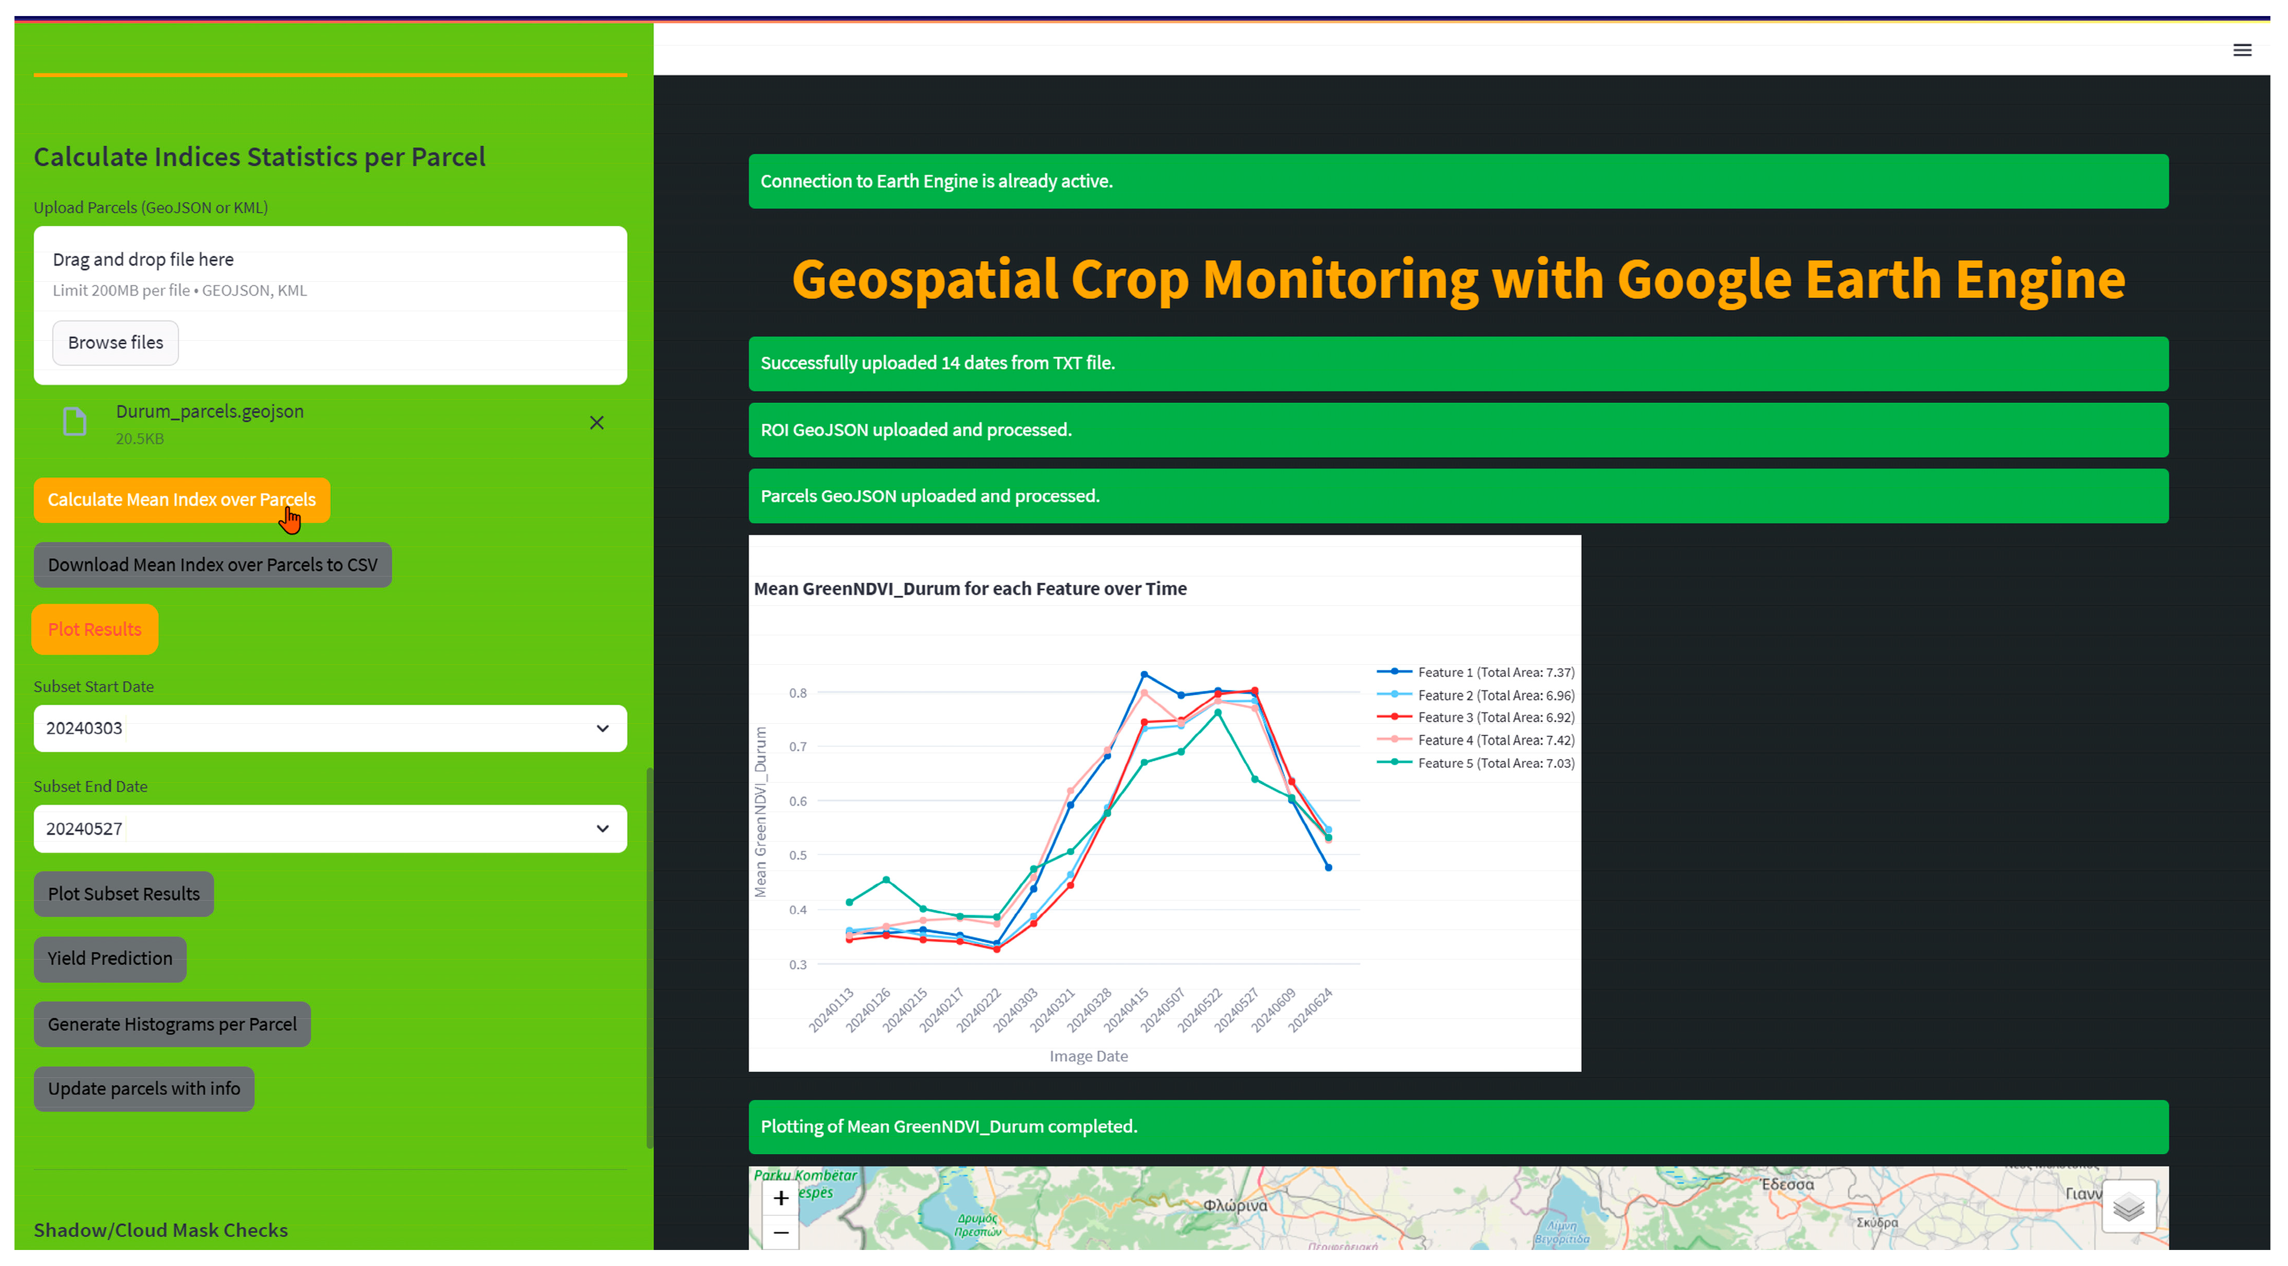This screenshot has height=1266, width=2288.
Task: Click the file icon beside Durum_parcels.geojson
Action: click(x=74, y=421)
